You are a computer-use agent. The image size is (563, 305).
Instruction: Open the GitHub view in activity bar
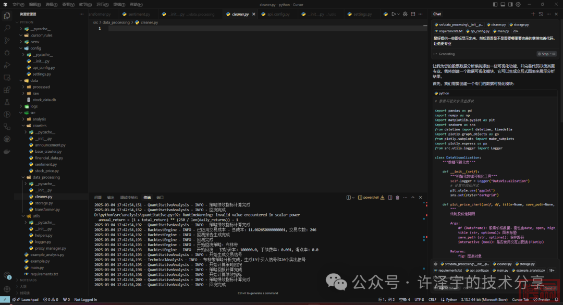[7, 139]
